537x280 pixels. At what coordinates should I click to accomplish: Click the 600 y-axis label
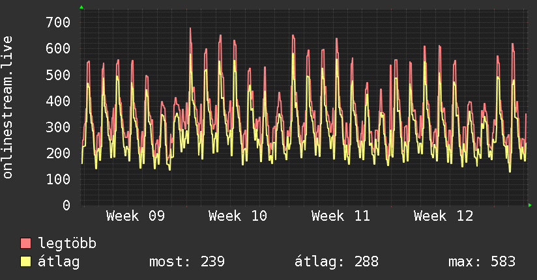[x=58, y=49]
